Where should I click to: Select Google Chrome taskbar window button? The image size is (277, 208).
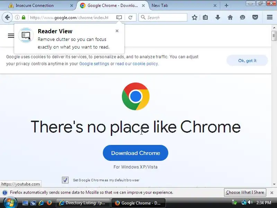pos(138,203)
